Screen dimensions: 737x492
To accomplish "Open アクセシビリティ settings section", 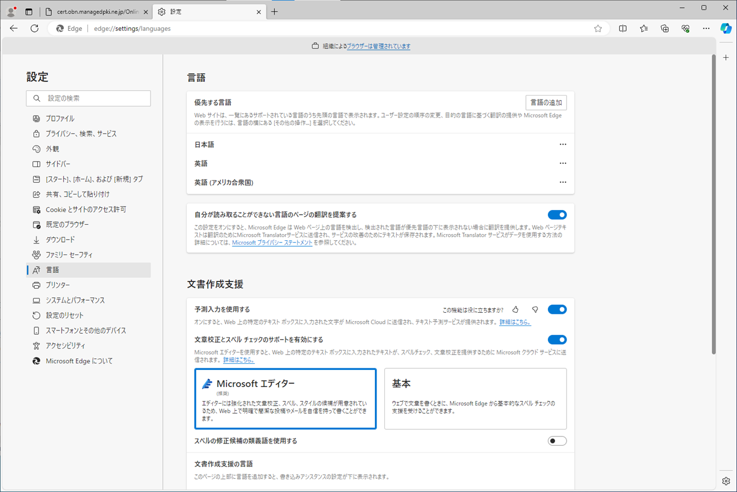I will coord(88,346).
